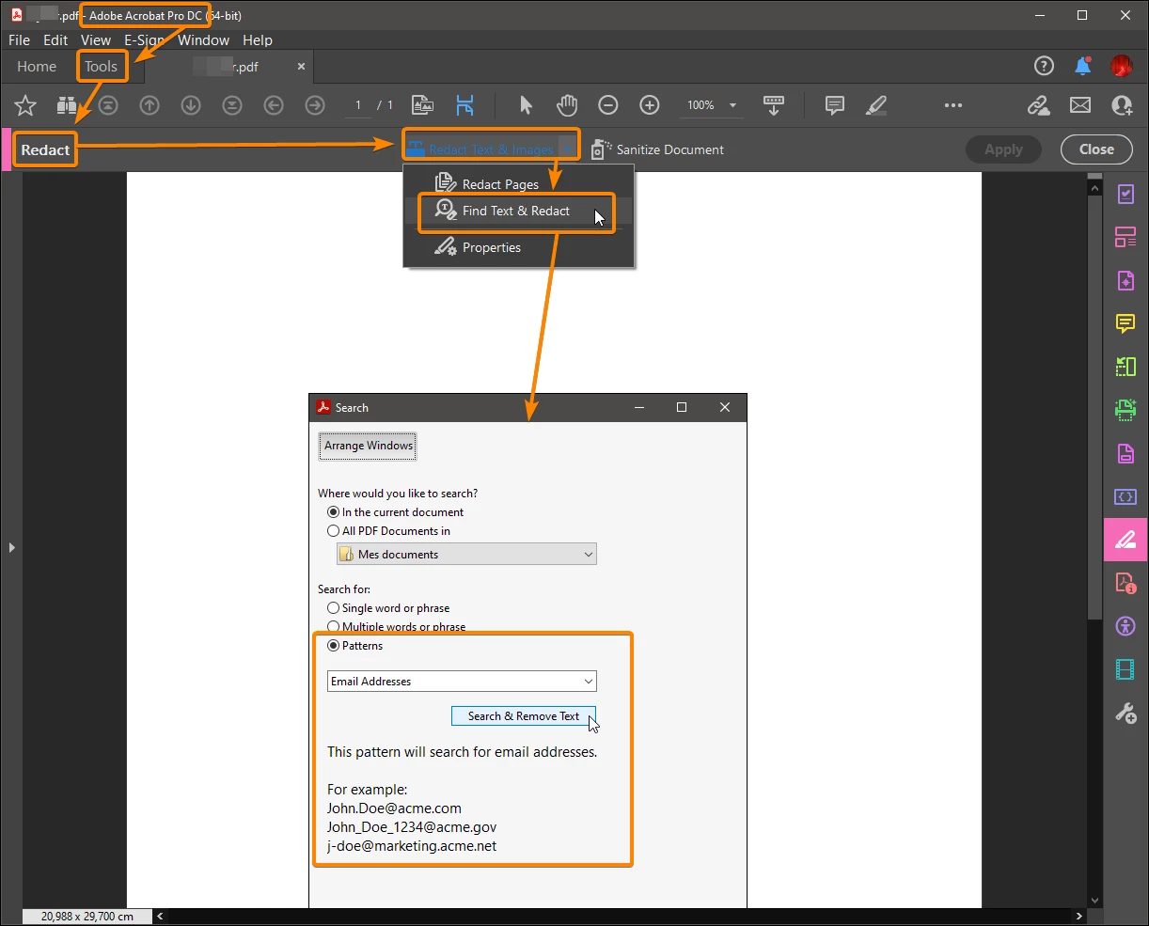Click the current page number field

tap(357, 105)
